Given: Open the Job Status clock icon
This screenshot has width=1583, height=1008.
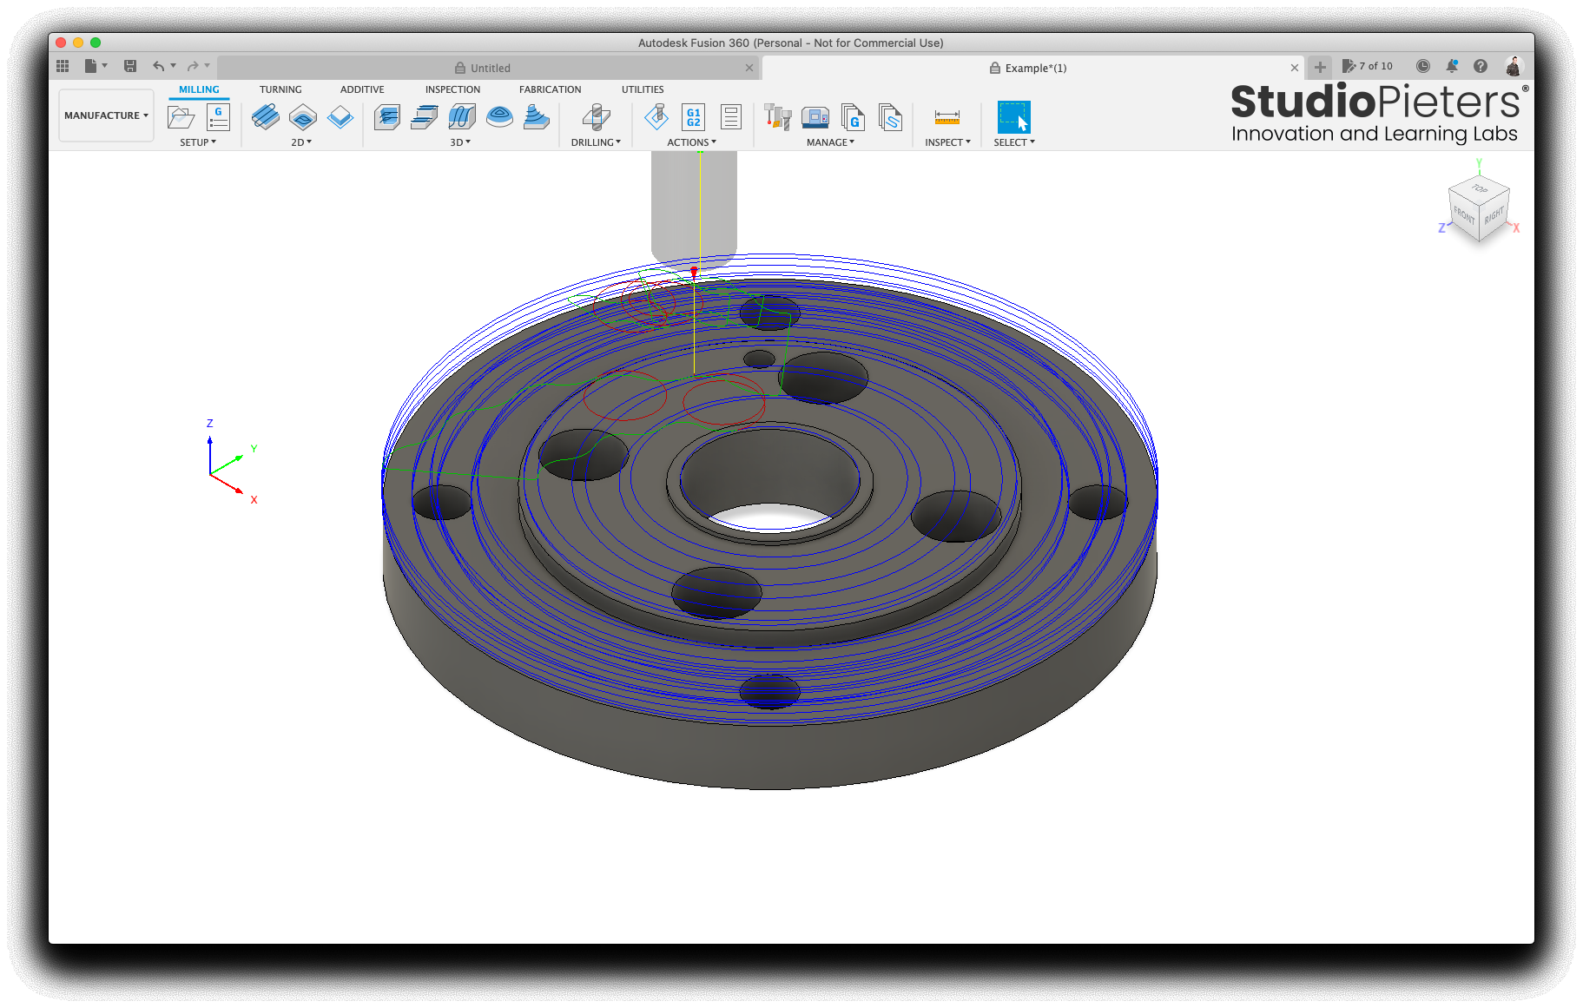Looking at the screenshot, I should (1422, 66).
